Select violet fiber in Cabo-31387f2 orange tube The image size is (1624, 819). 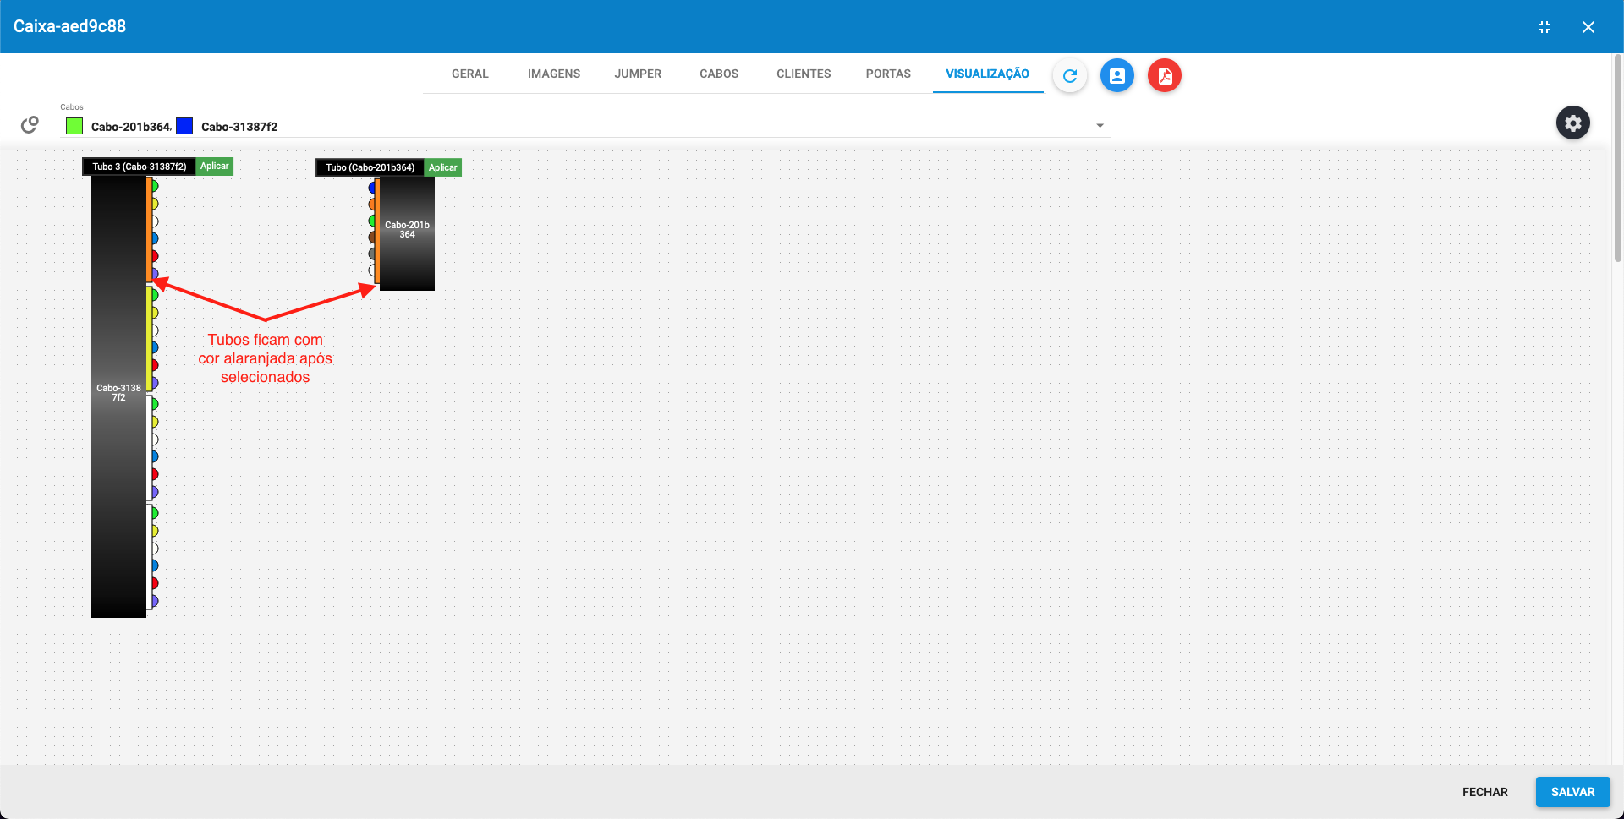click(x=155, y=274)
